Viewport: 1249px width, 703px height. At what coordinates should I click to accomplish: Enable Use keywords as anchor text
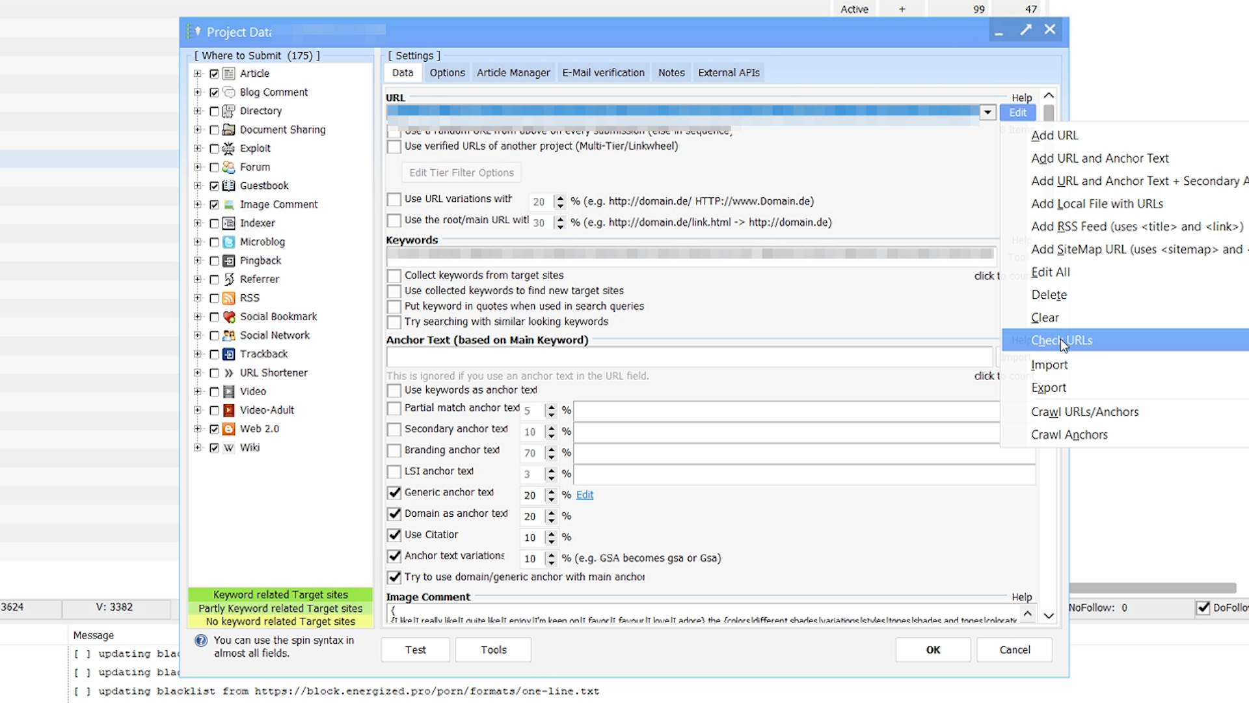394,391
